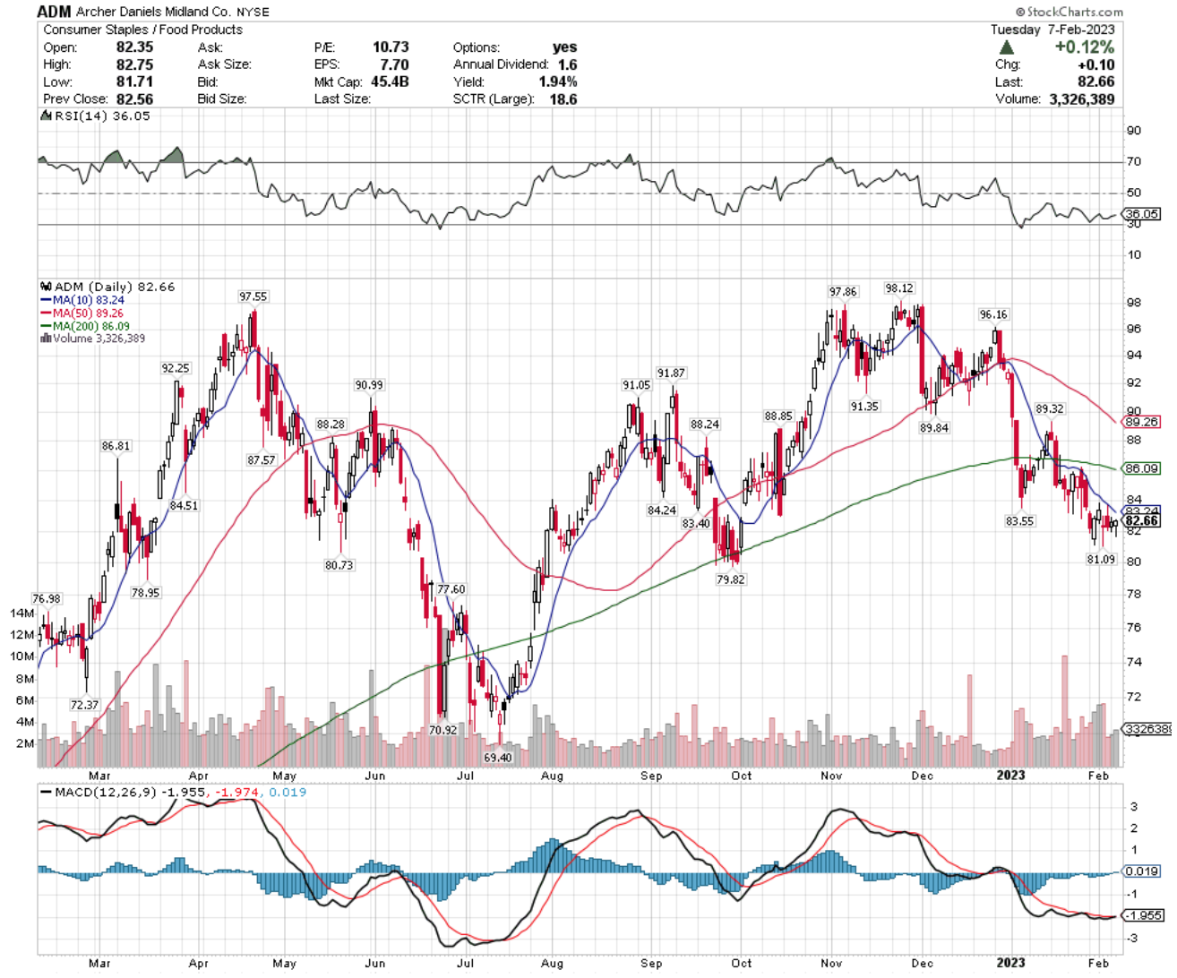Screen dimensions: 1177x978
Task: Click the Volume 3,326,389 legend entry
Action: (x=93, y=339)
